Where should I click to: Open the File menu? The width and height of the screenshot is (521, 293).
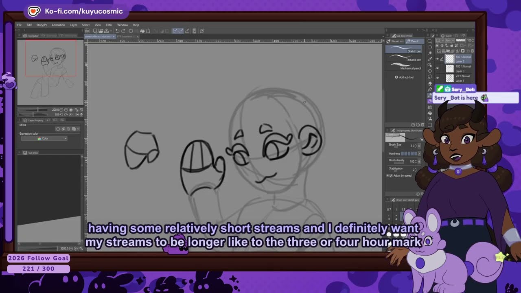[x=19, y=25]
